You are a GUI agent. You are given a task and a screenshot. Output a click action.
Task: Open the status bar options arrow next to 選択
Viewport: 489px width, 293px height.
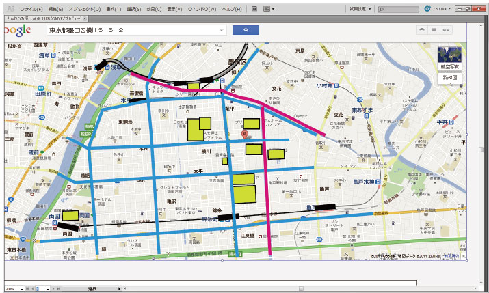[119, 289]
